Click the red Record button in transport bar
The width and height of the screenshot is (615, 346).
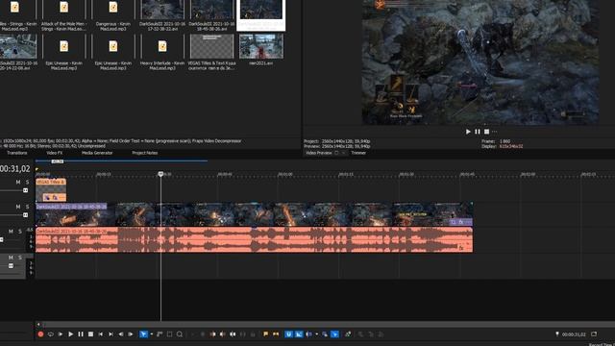pyautogui.click(x=40, y=334)
